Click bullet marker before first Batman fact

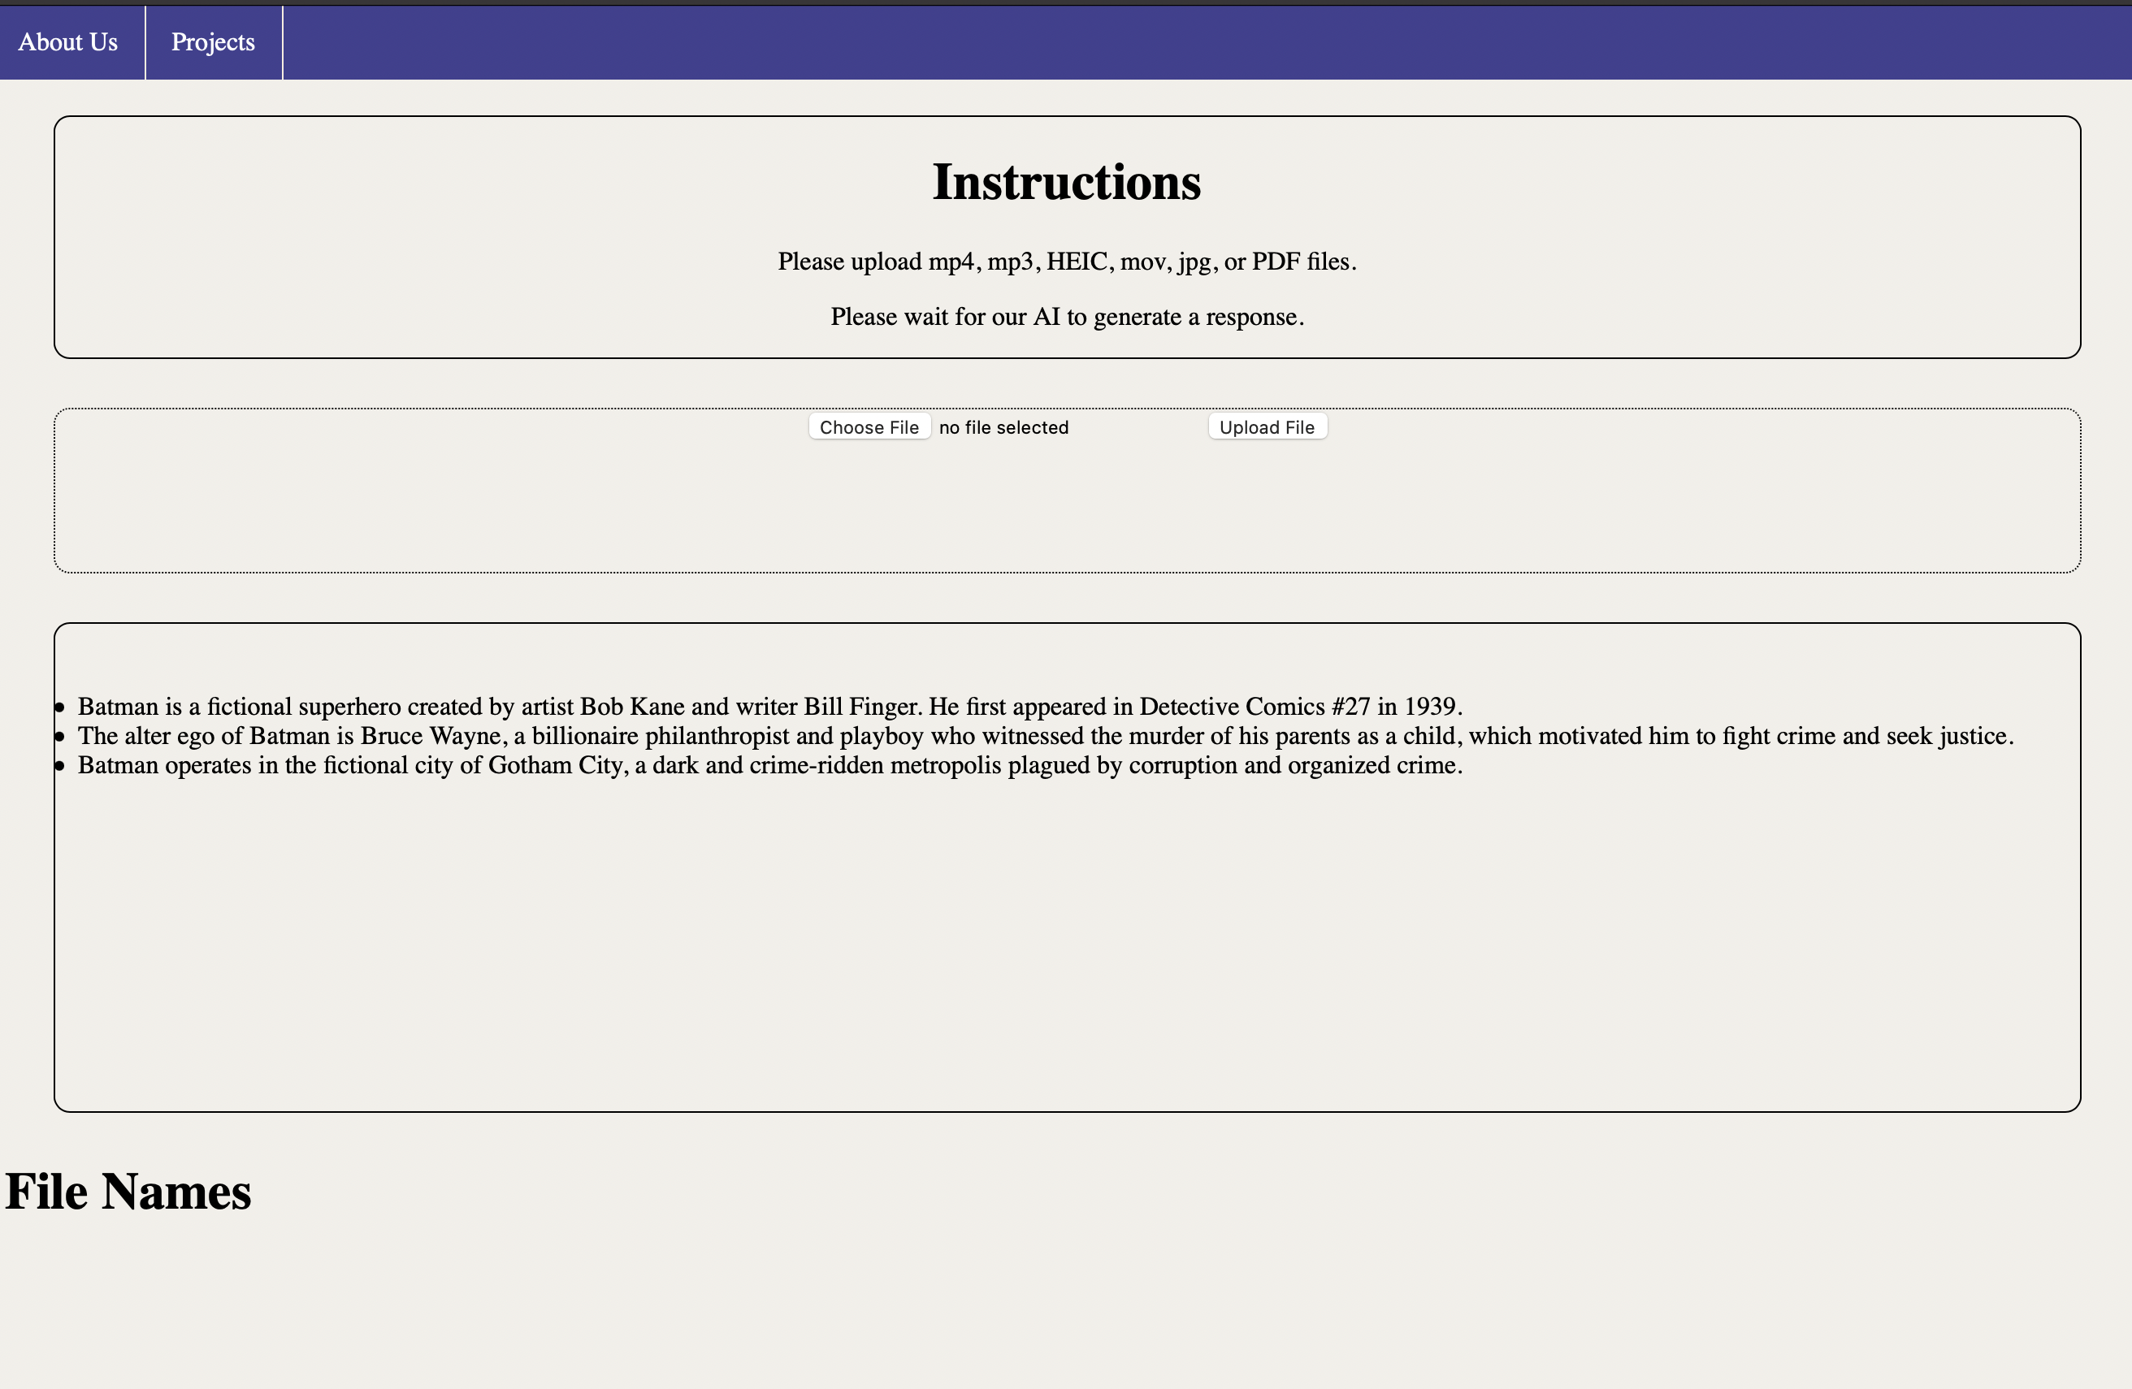point(60,707)
